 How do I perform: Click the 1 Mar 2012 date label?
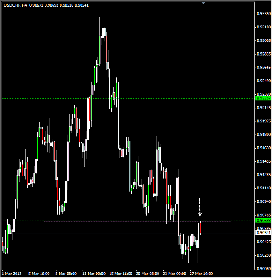tap(12, 274)
